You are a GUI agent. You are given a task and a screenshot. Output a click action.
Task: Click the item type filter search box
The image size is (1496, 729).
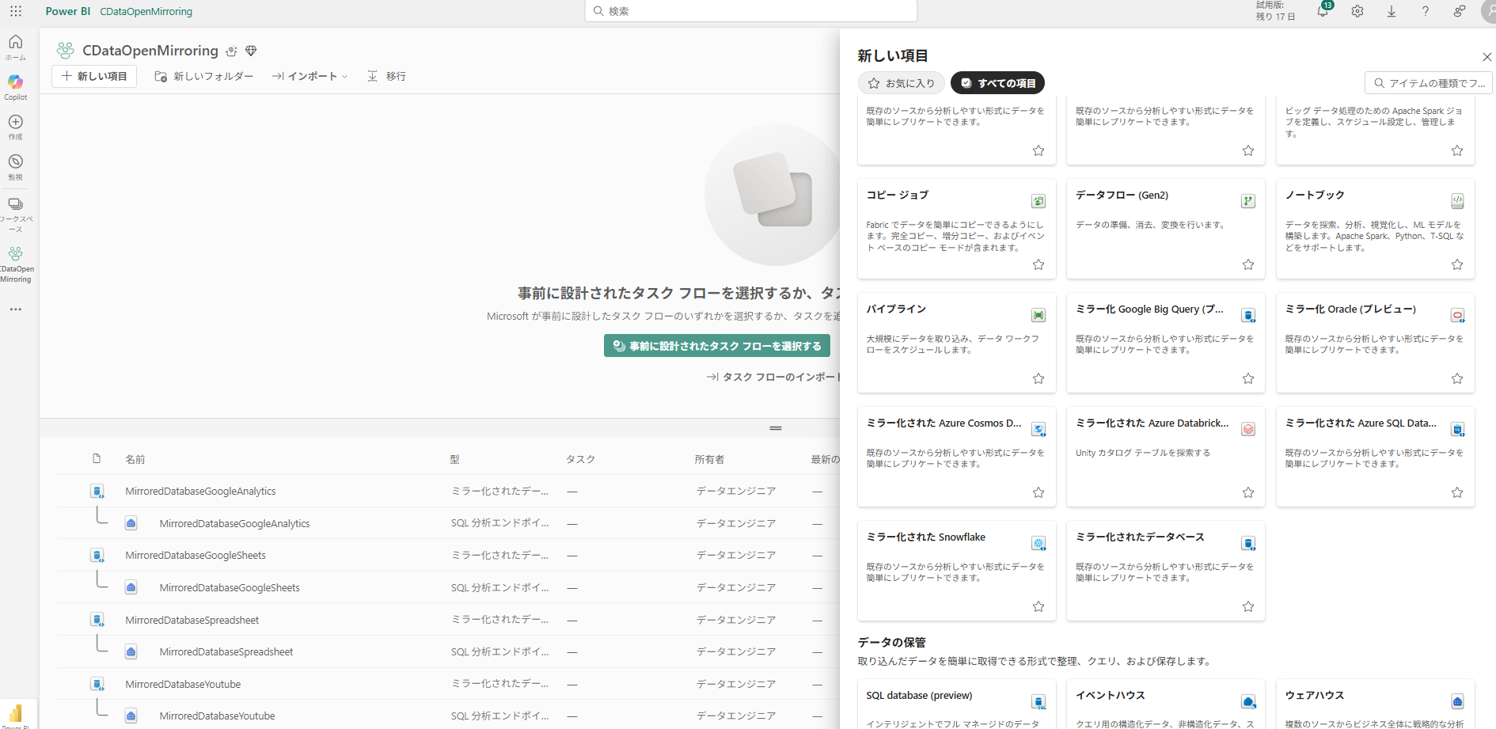tap(1429, 83)
